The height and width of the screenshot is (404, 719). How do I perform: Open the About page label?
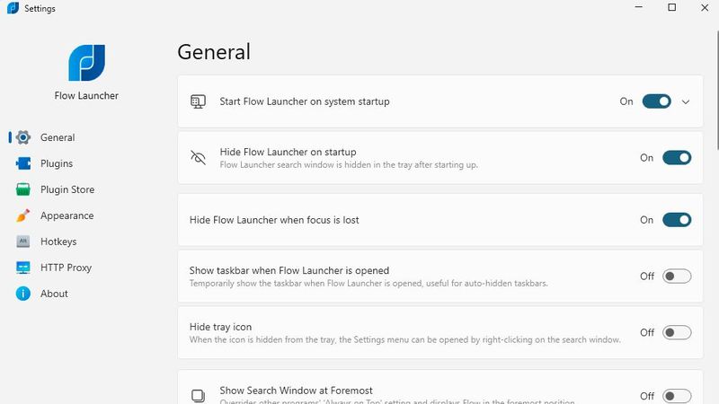[54, 294]
